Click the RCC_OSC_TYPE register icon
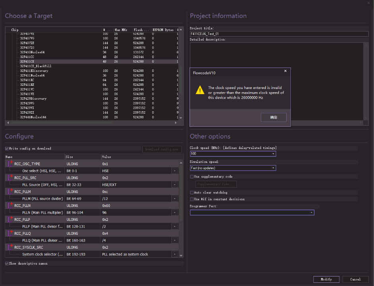The width and height of the screenshot is (374, 286). click(10, 164)
